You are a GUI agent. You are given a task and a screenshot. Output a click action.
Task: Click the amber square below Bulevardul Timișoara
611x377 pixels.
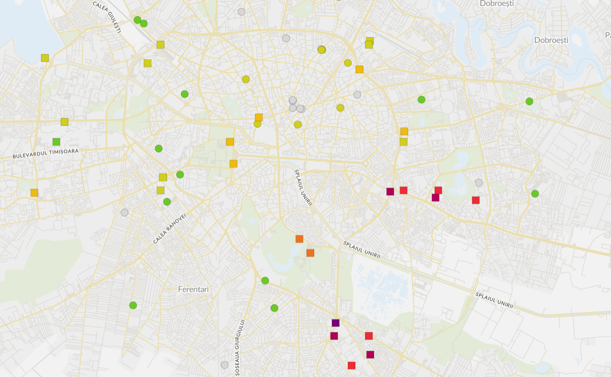pyautogui.click(x=34, y=193)
